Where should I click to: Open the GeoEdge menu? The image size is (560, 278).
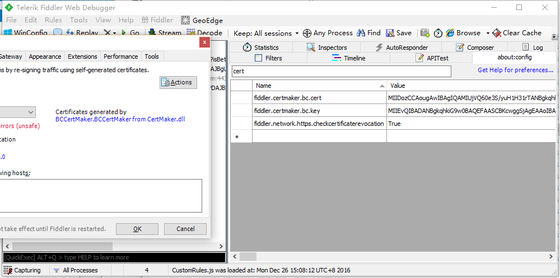[x=202, y=20]
